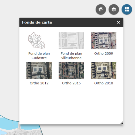Click the Ortho 2015 text label

point(71,83)
